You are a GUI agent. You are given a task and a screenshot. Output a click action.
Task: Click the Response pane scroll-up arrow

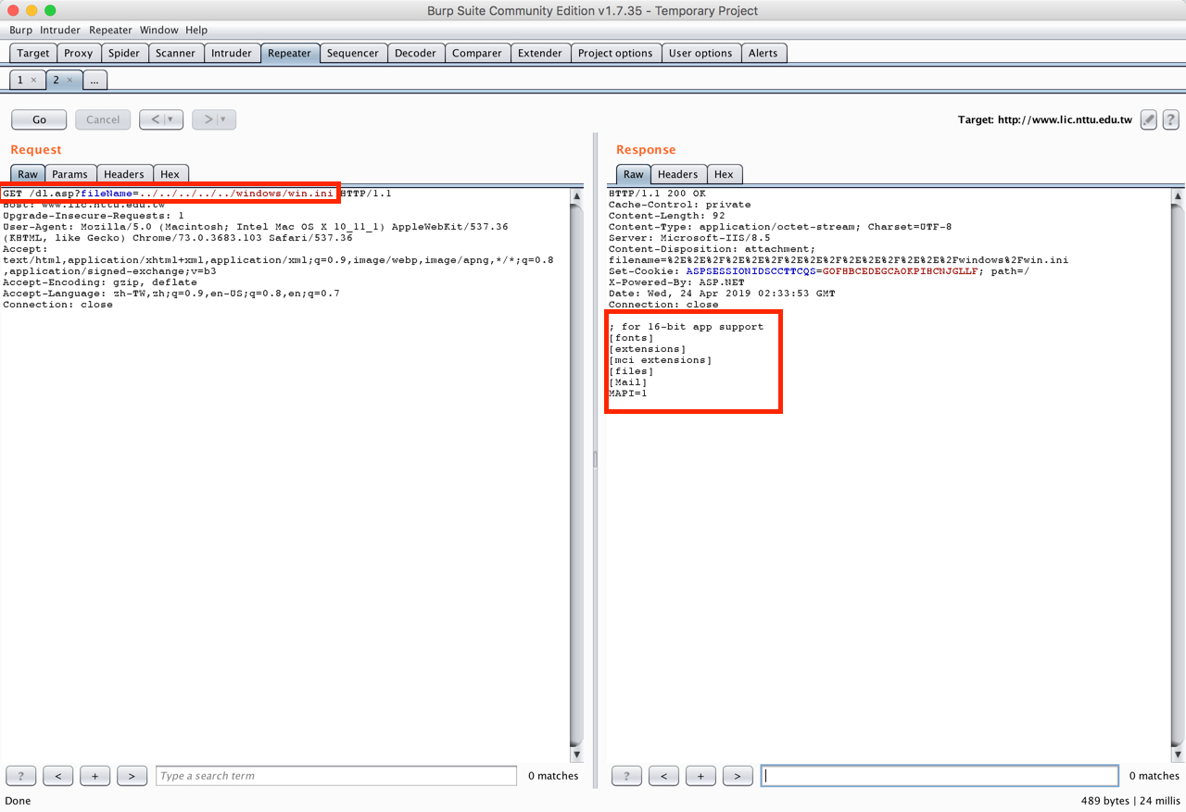1179,196
